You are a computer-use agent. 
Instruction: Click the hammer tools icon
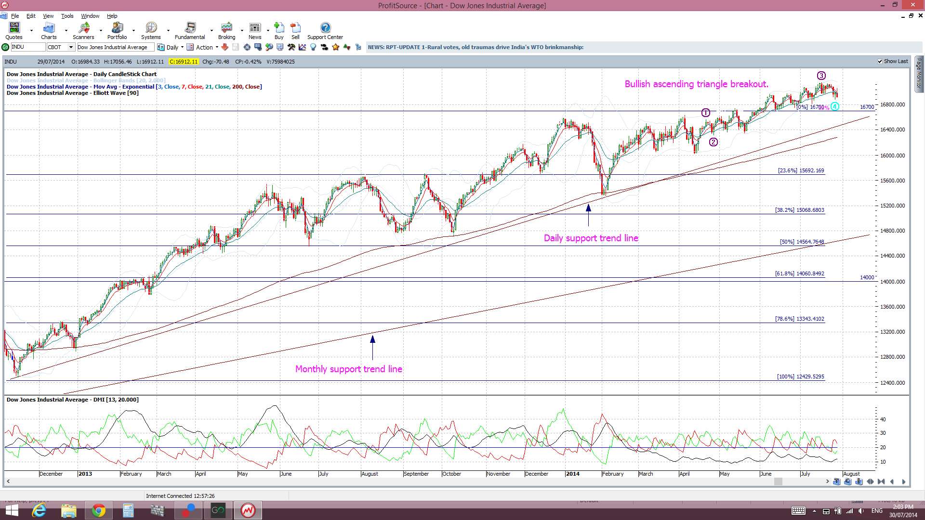click(x=291, y=47)
